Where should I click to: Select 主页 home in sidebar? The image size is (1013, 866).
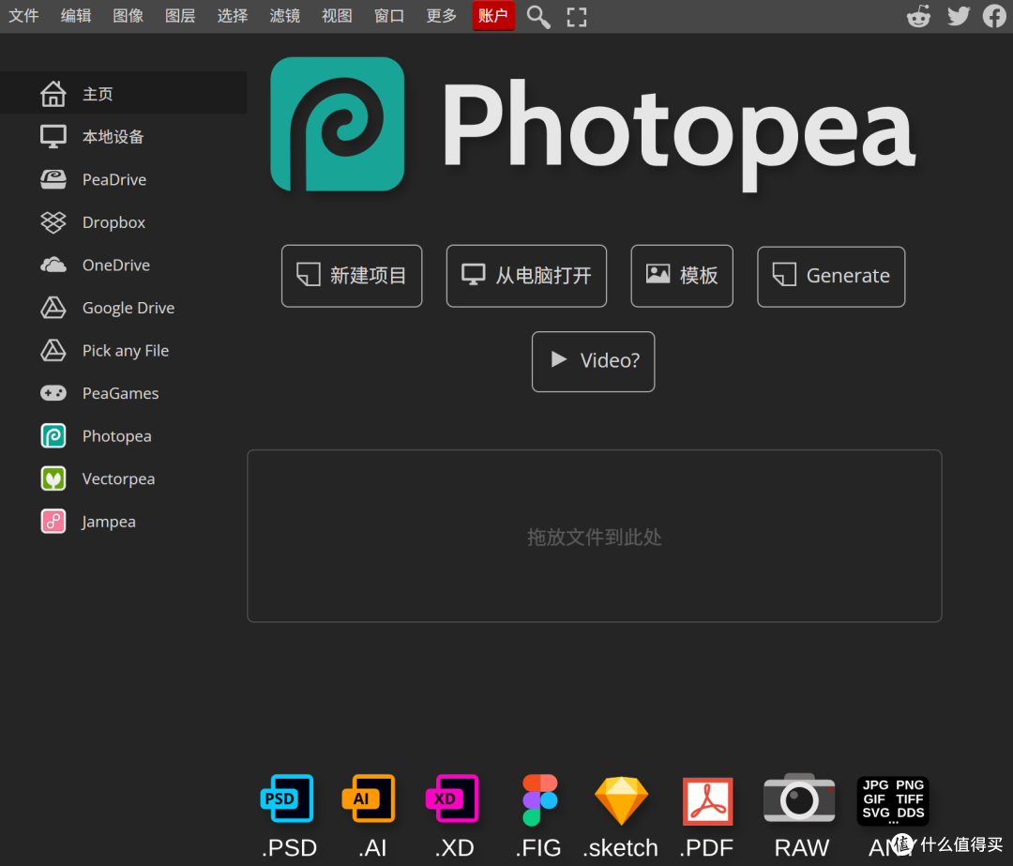click(124, 93)
